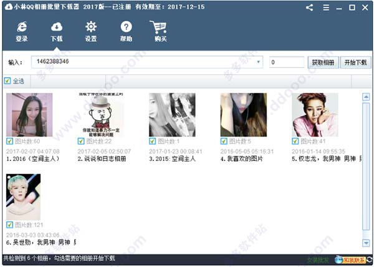Click the album list vertical scrollbar track

pos(366,167)
